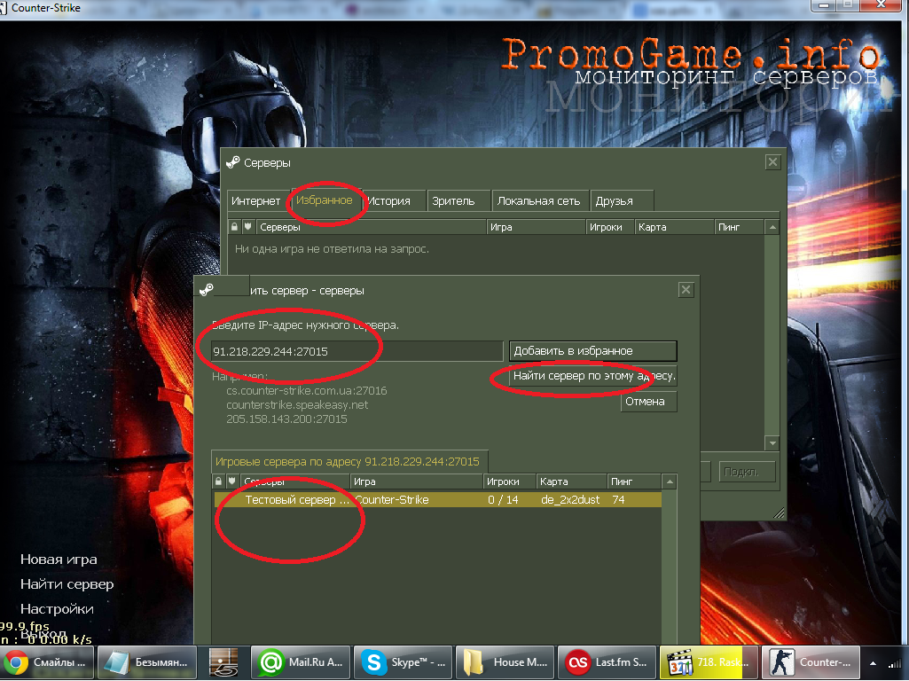Click the de_2x2dust map cell

(570, 499)
